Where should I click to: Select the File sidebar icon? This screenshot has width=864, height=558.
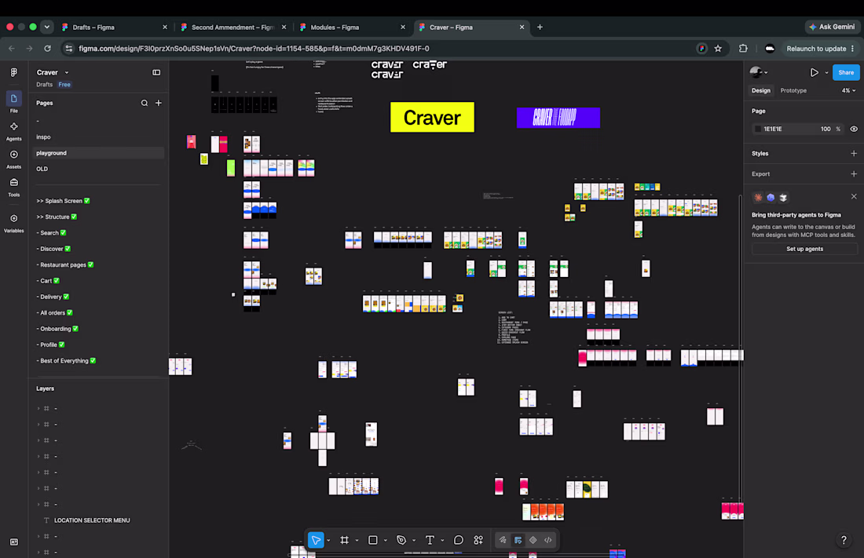[14, 102]
